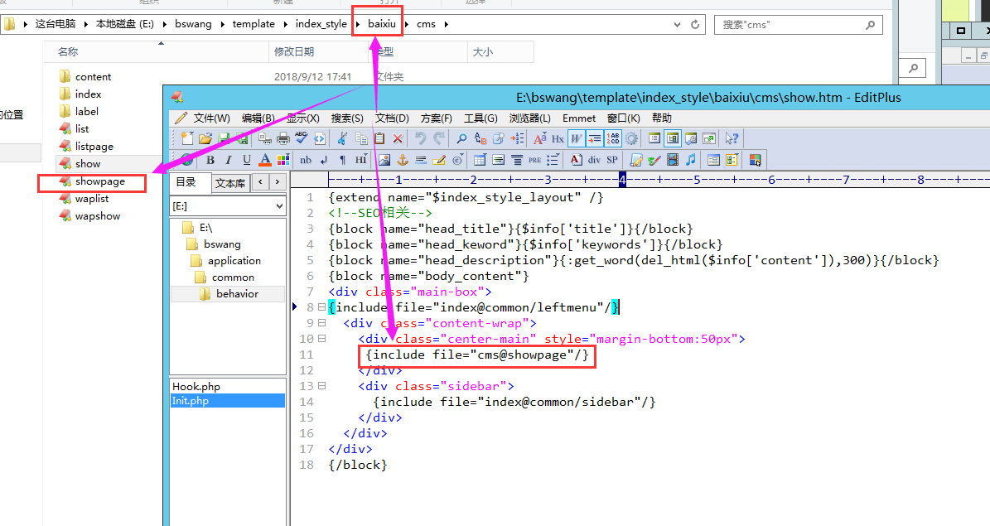Open the font color A icon
Screen dimensions: 990x526
[265, 160]
